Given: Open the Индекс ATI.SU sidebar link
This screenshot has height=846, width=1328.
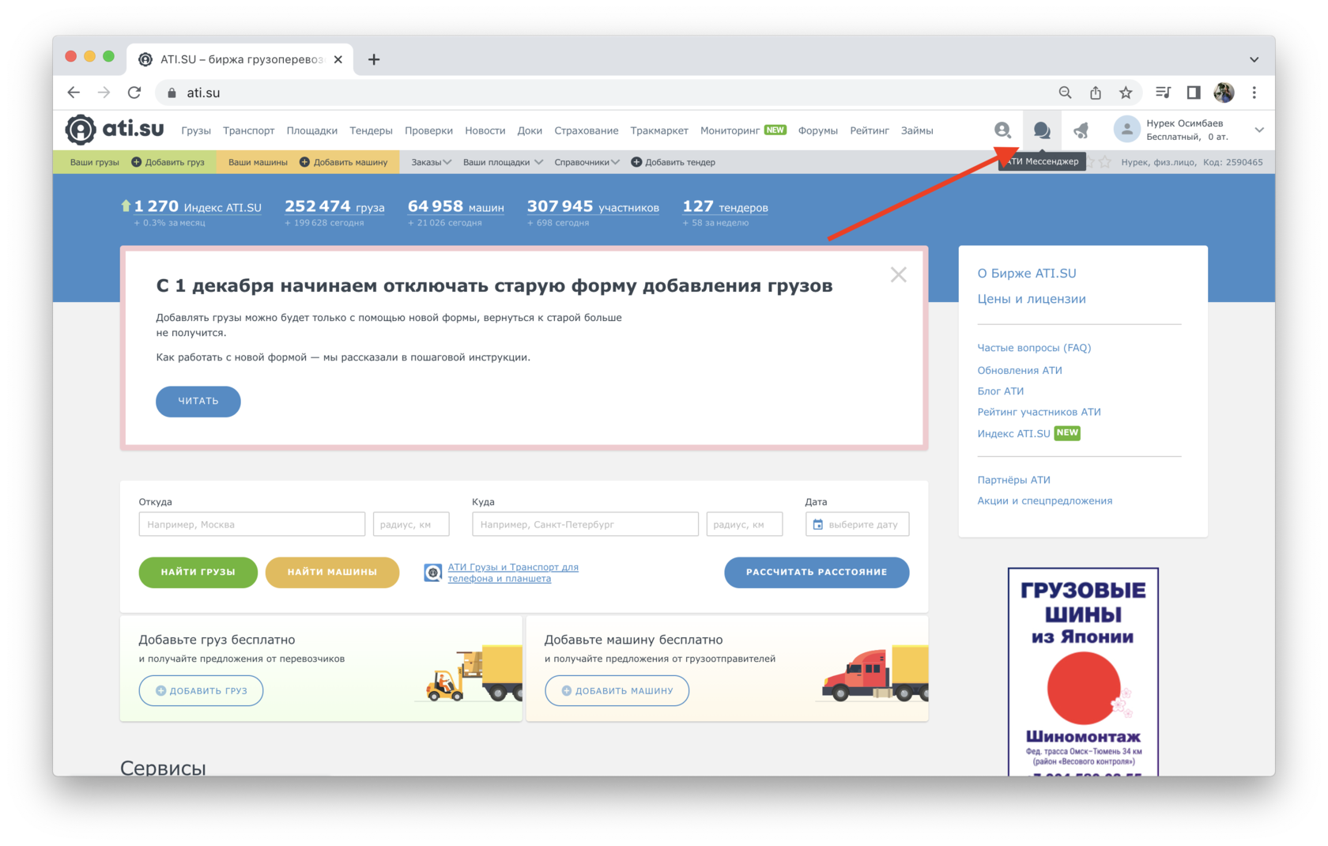Looking at the screenshot, I should [x=1013, y=433].
